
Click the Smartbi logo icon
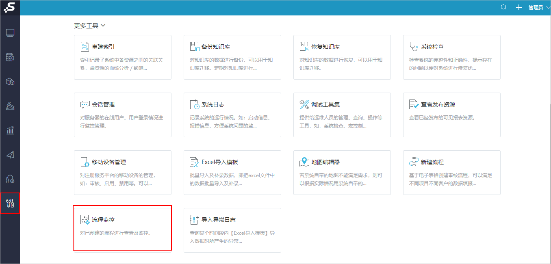pyautogui.click(x=10, y=7)
